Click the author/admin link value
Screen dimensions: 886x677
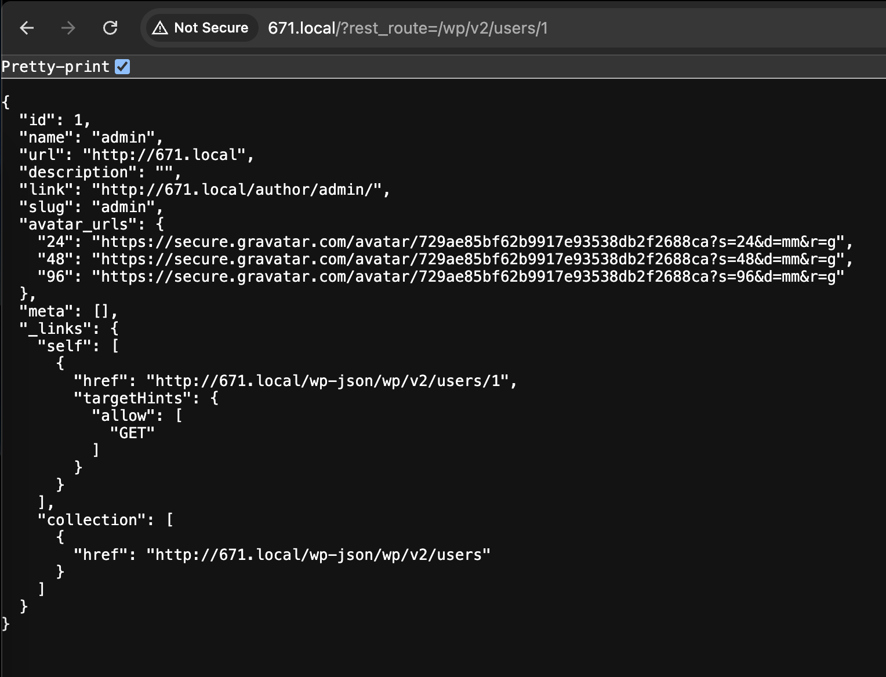(x=241, y=190)
